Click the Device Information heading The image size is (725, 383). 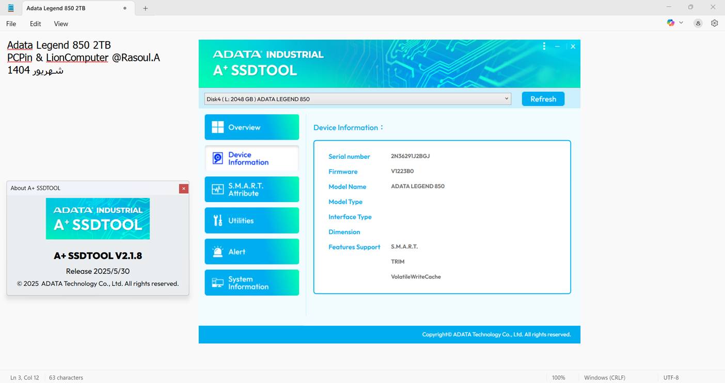[x=348, y=127]
